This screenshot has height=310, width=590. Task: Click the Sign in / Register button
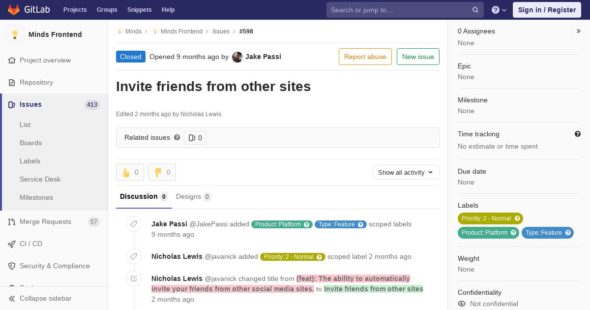pyautogui.click(x=547, y=10)
